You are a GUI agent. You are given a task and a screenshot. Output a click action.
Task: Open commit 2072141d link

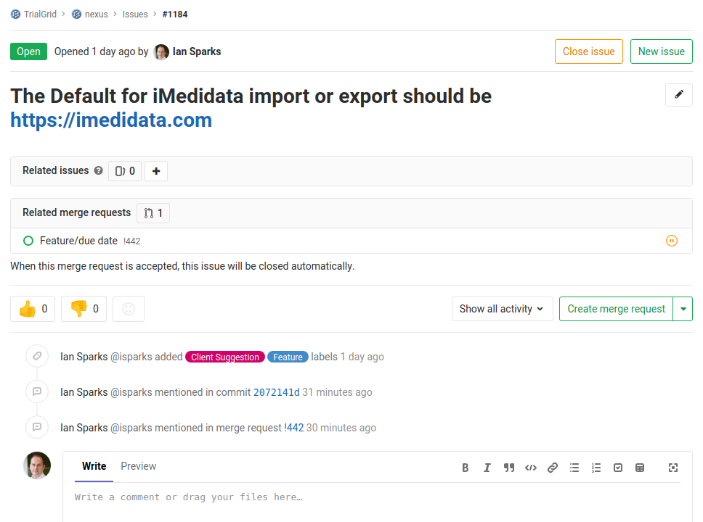(276, 393)
